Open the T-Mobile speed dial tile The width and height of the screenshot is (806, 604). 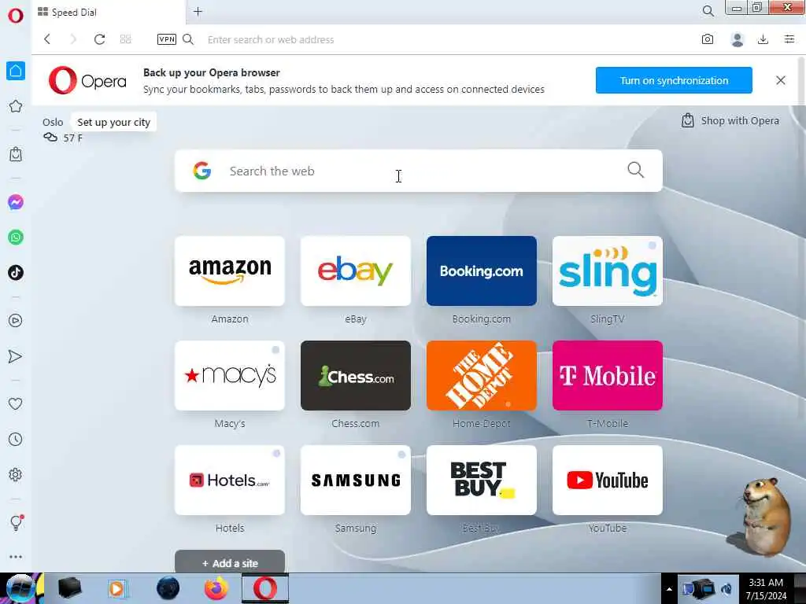pyautogui.click(x=608, y=375)
